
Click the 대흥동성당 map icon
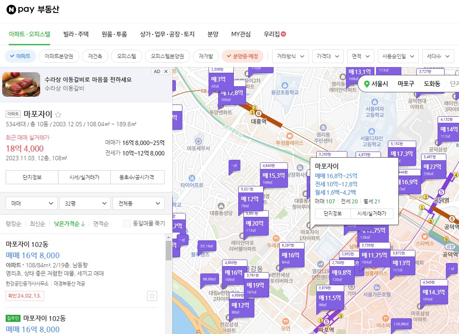221,206
